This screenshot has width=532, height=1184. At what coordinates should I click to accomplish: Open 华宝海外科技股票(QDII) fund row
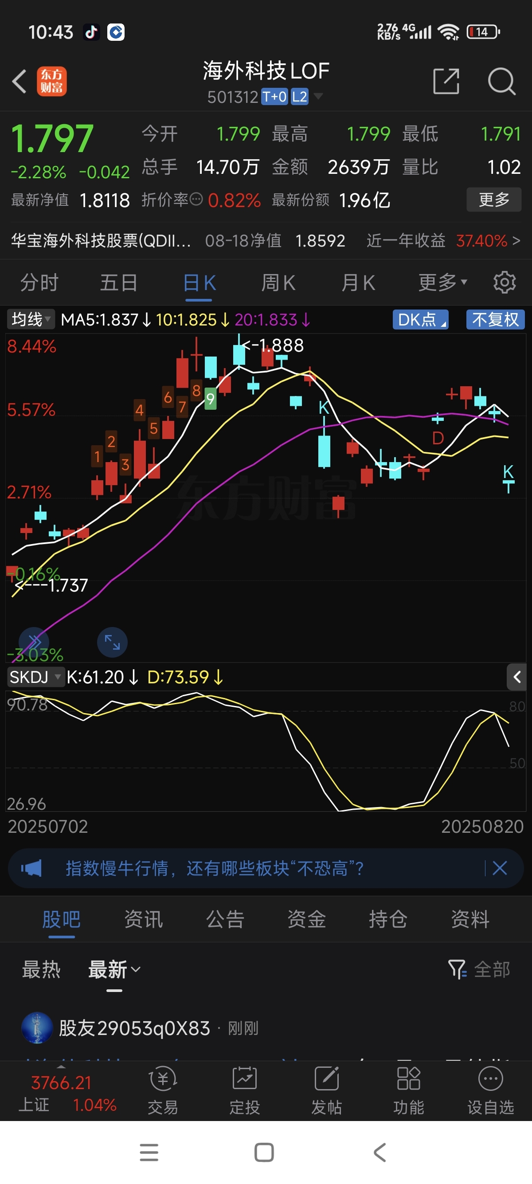(x=266, y=240)
